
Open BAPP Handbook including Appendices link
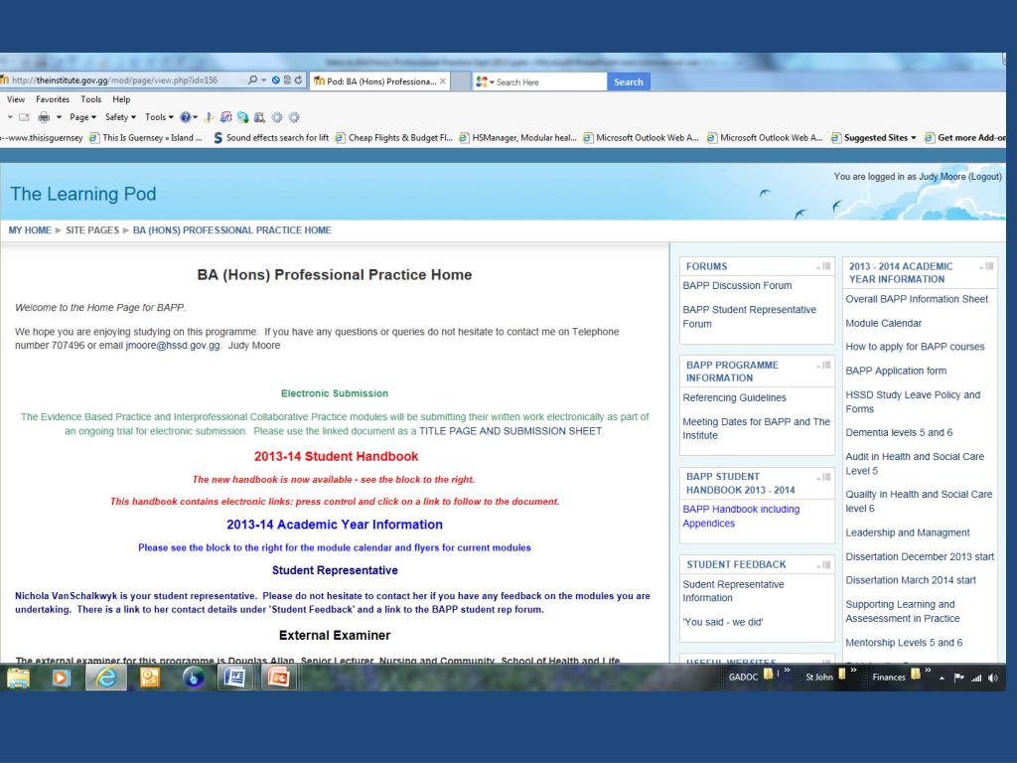[741, 517]
